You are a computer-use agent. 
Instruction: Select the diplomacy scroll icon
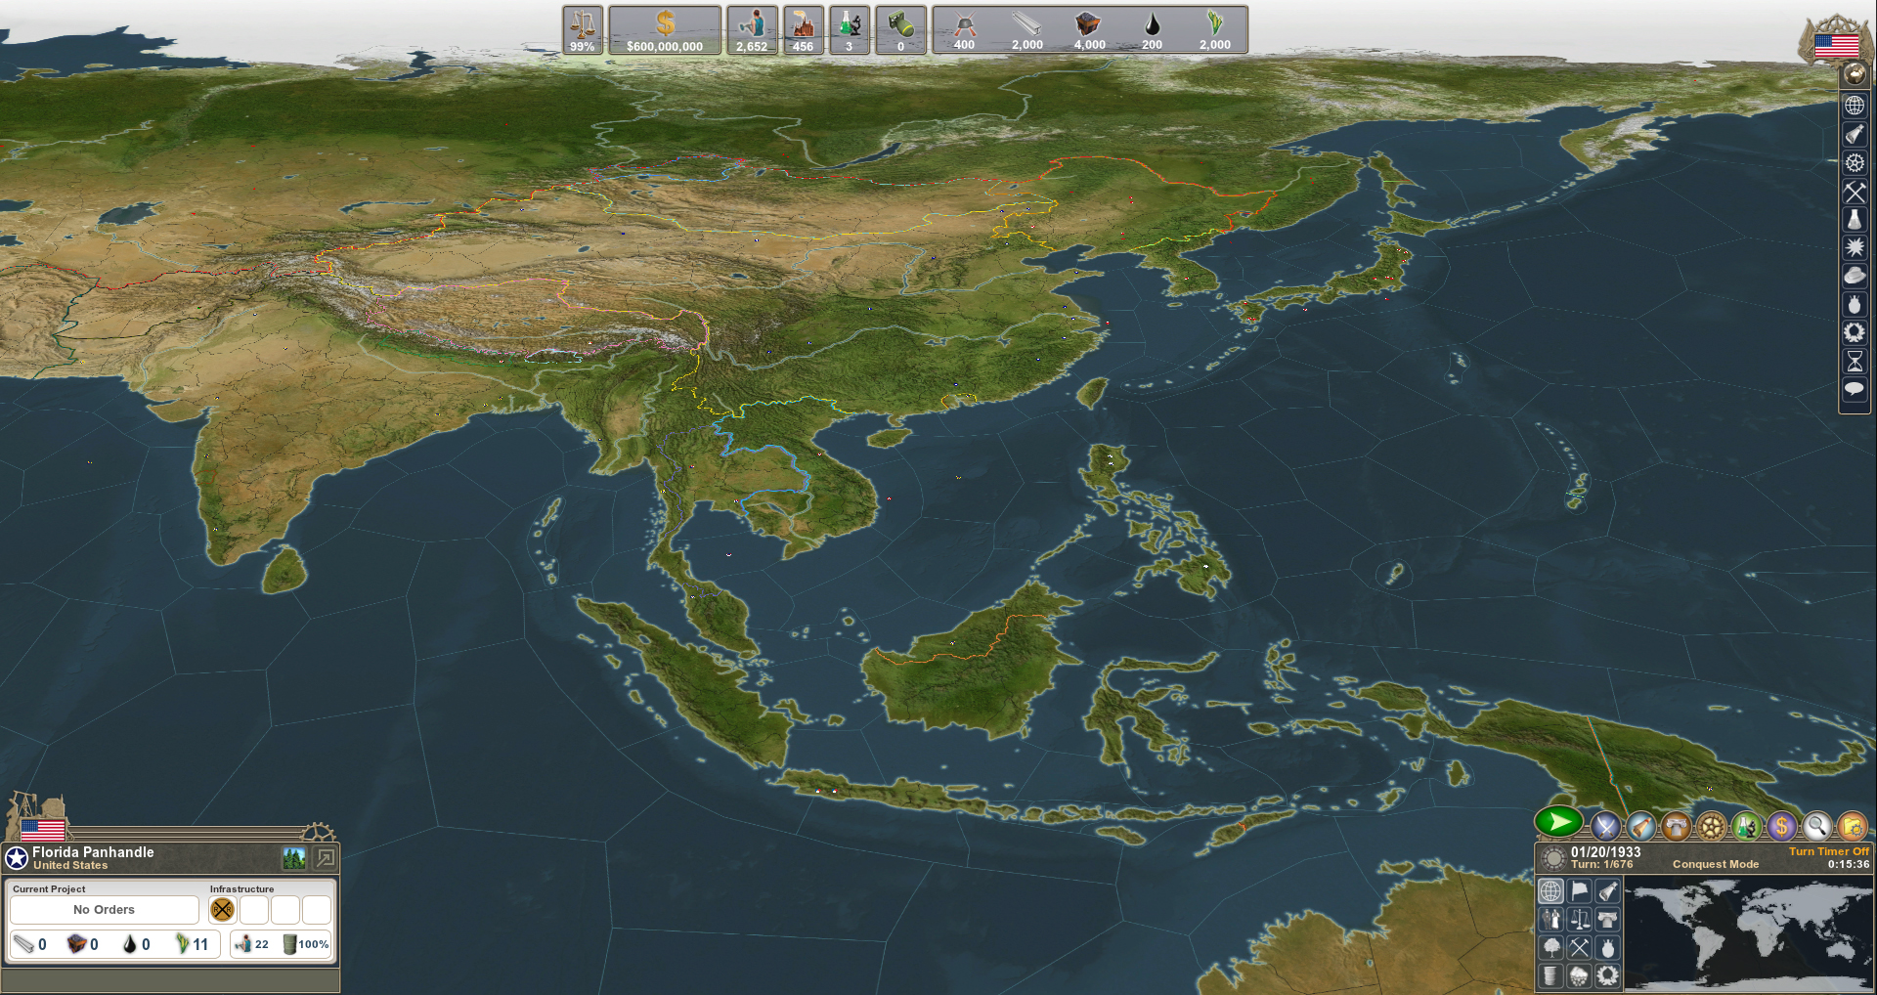pyautogui.click(x=1640, y=826)
